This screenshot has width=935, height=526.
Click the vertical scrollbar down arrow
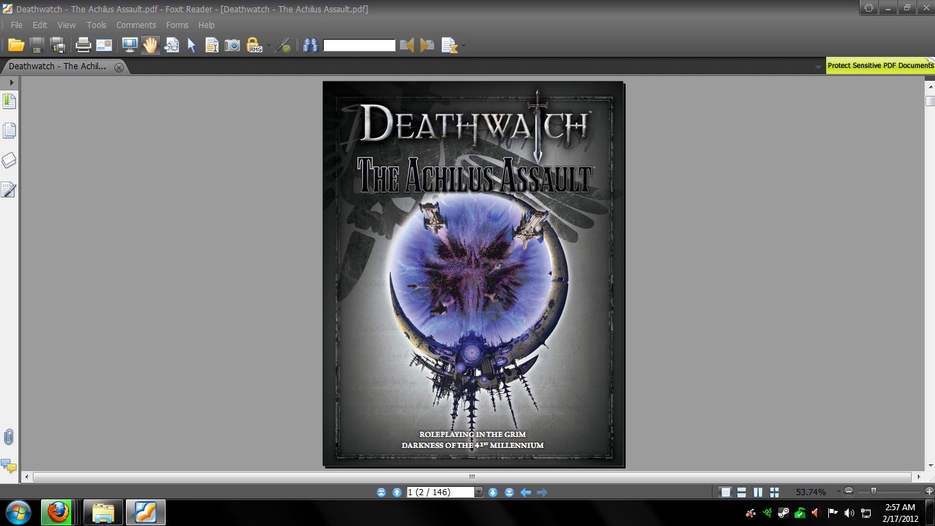click(930, 465)
